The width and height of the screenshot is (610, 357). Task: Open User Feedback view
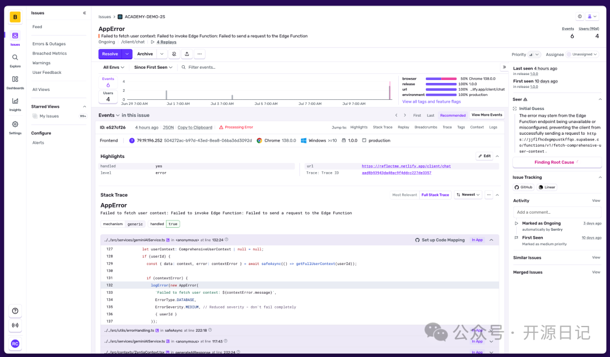click(x=47, y=73)
